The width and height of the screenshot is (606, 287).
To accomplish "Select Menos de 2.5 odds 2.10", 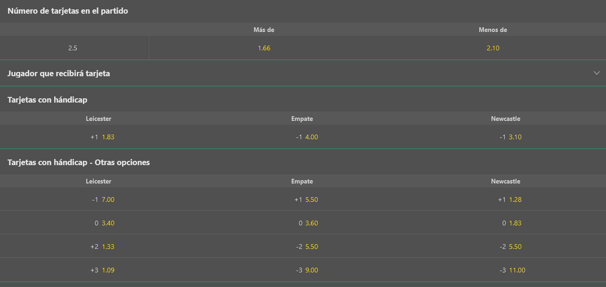I will click(493, 48).
